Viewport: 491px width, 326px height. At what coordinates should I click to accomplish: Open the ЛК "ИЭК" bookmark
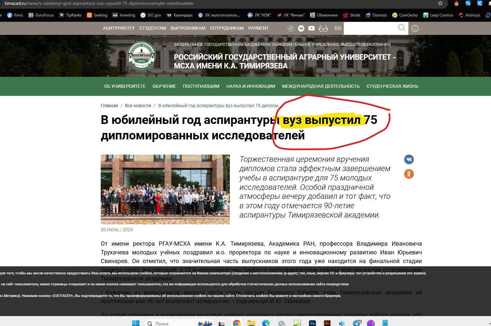(x=259, y=15)
